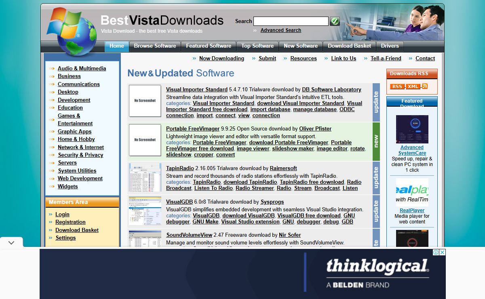Open the Nir Sofer author link
This screenshot has height=299, width=485.
[x=290, y=235]
